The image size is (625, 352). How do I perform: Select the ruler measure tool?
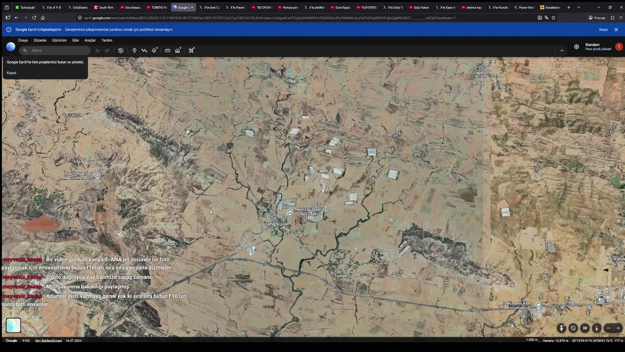pos(167,50)
